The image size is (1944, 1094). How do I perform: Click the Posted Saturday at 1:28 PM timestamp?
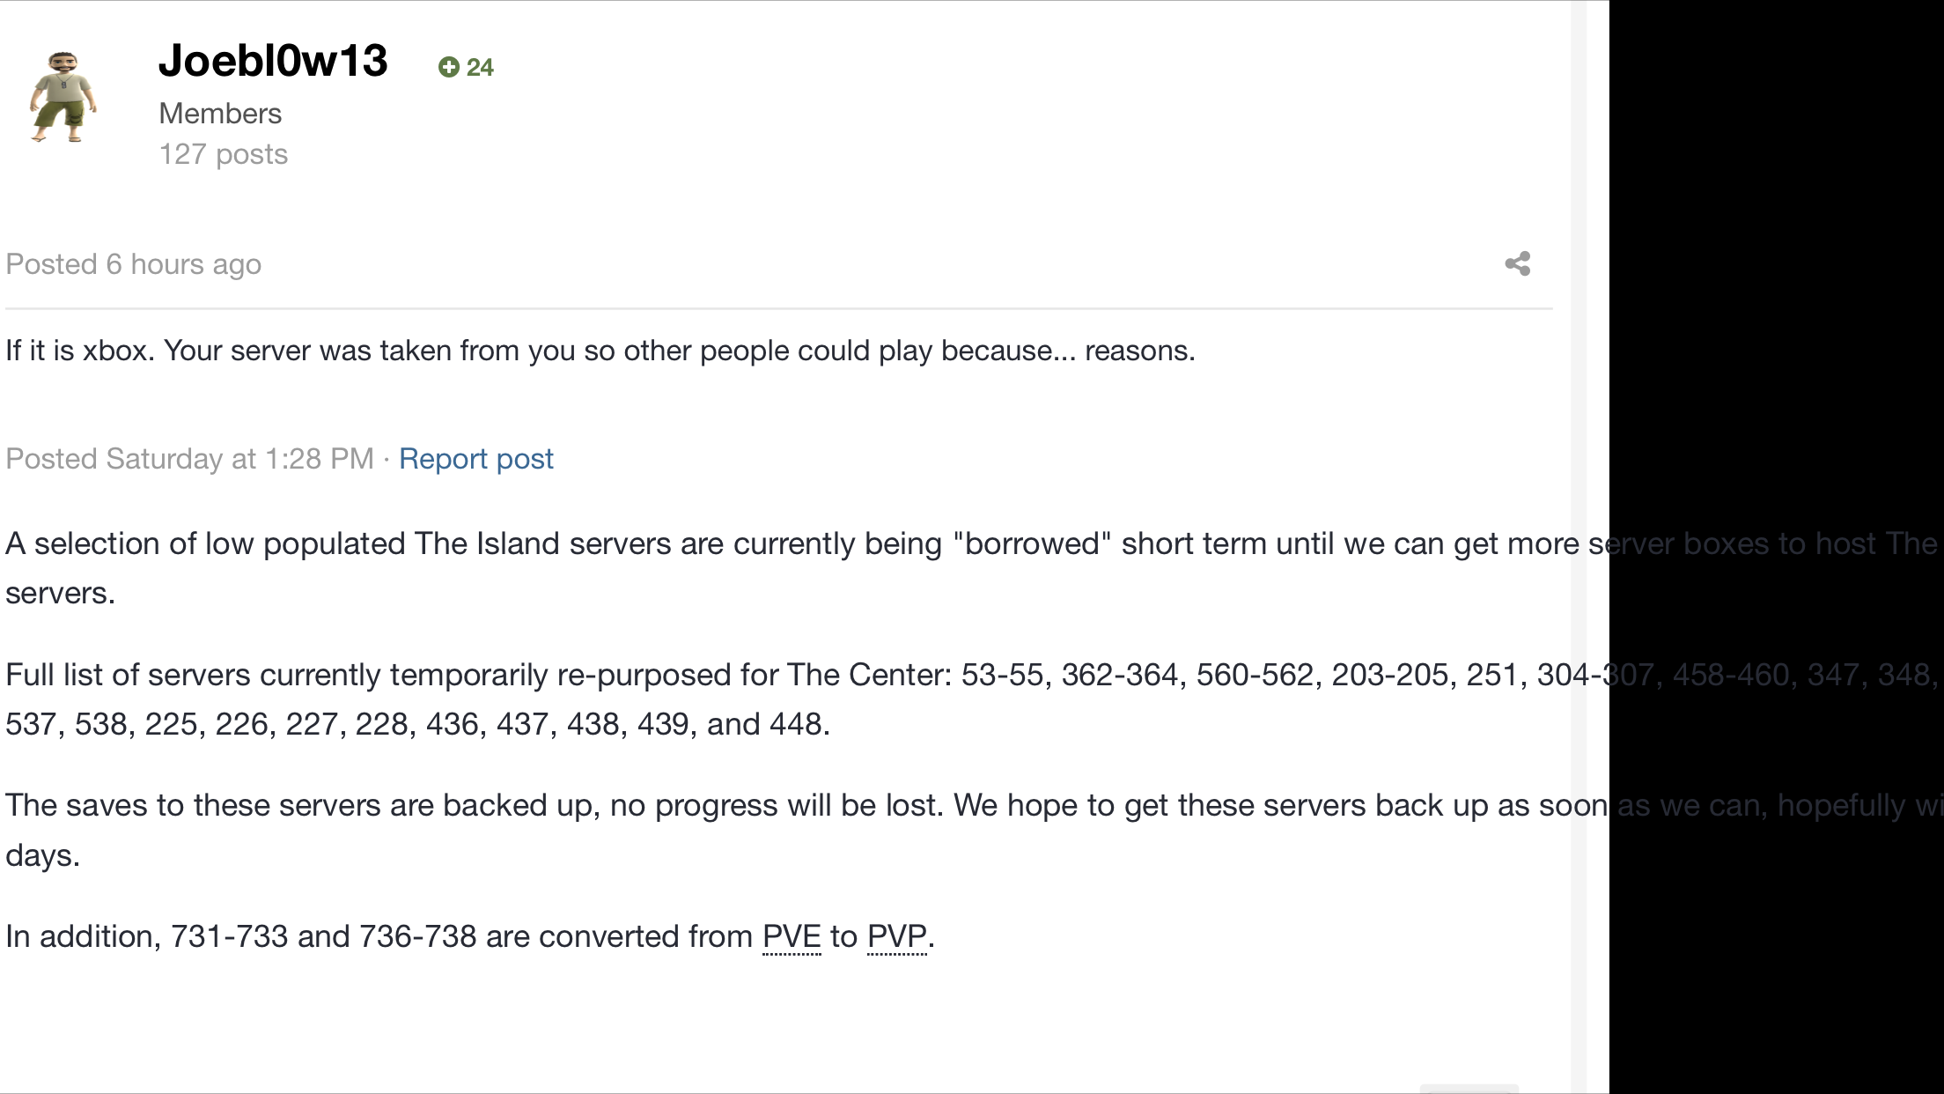point(190,459)
